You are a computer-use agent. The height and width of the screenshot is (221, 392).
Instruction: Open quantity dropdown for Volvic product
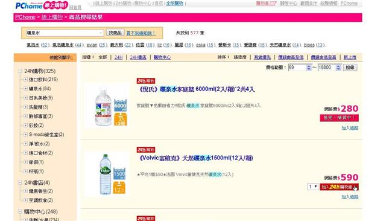(312, 187)
